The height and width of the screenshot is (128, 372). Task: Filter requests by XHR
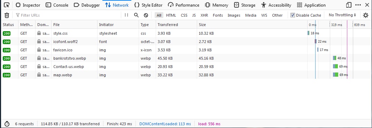pos(204,15)
